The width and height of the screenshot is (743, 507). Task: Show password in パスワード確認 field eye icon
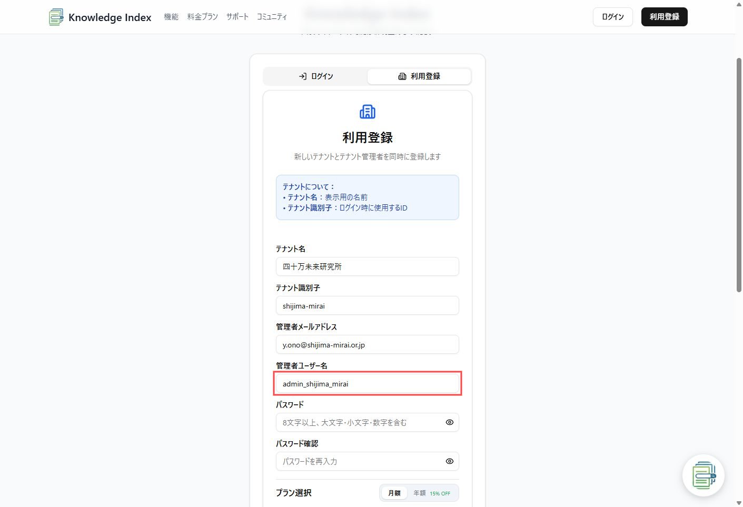[450, 461]
